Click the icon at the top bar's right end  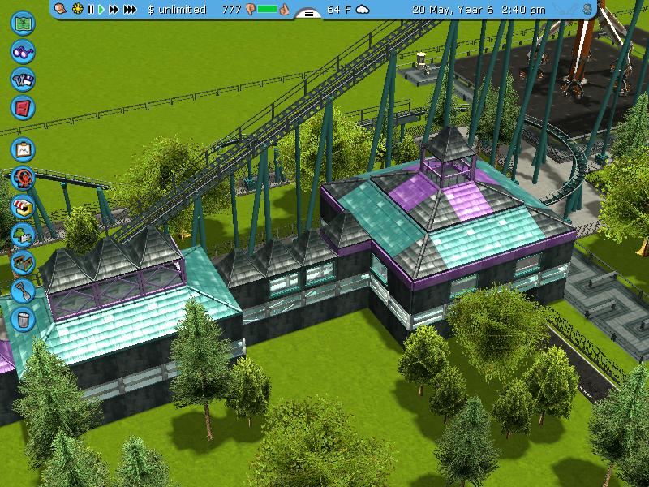(x=587, y=9)
